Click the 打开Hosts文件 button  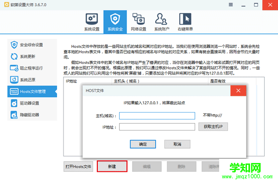point(78,166)
